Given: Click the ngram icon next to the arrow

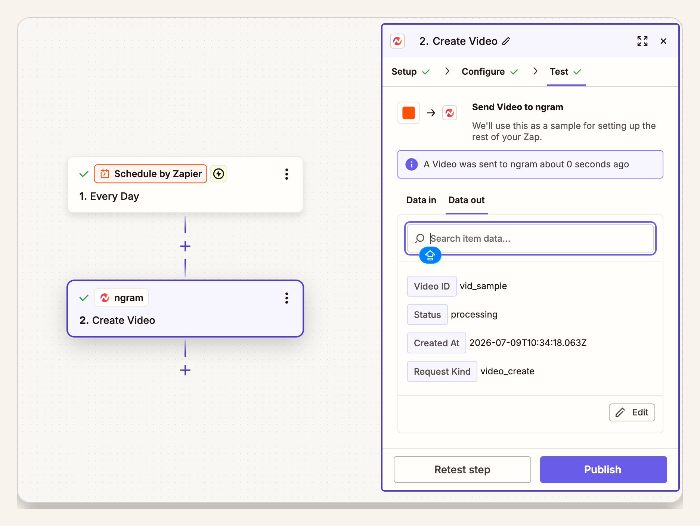Looking at the screenshot, I should tap(450, 113).
